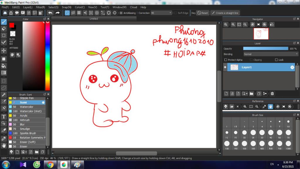Image resolution: width=300 pixels, height=169 pixels.
Task: Click the red foreground color swatch
Action: [11, 25]
